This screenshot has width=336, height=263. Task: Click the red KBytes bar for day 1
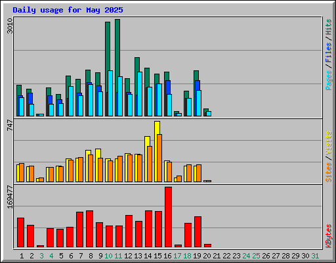pyautogui.click(x=21, y=232)
